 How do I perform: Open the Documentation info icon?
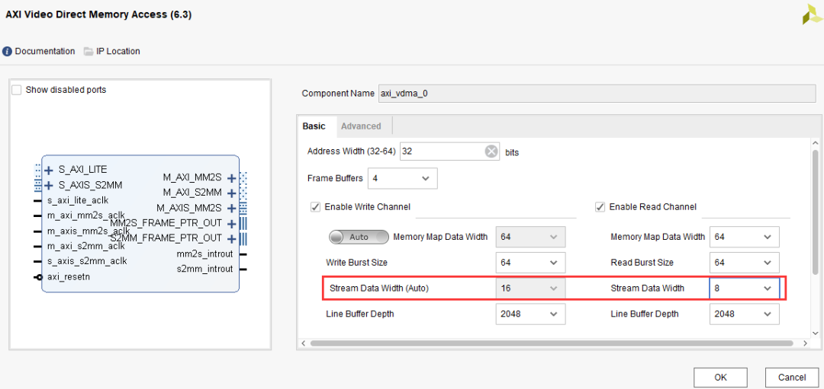tap(8, 52)
